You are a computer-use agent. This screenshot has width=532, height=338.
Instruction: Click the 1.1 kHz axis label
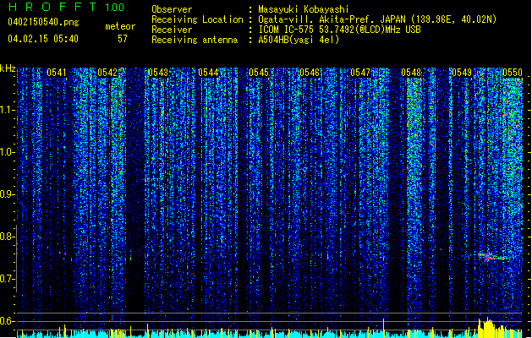(8, 110)
